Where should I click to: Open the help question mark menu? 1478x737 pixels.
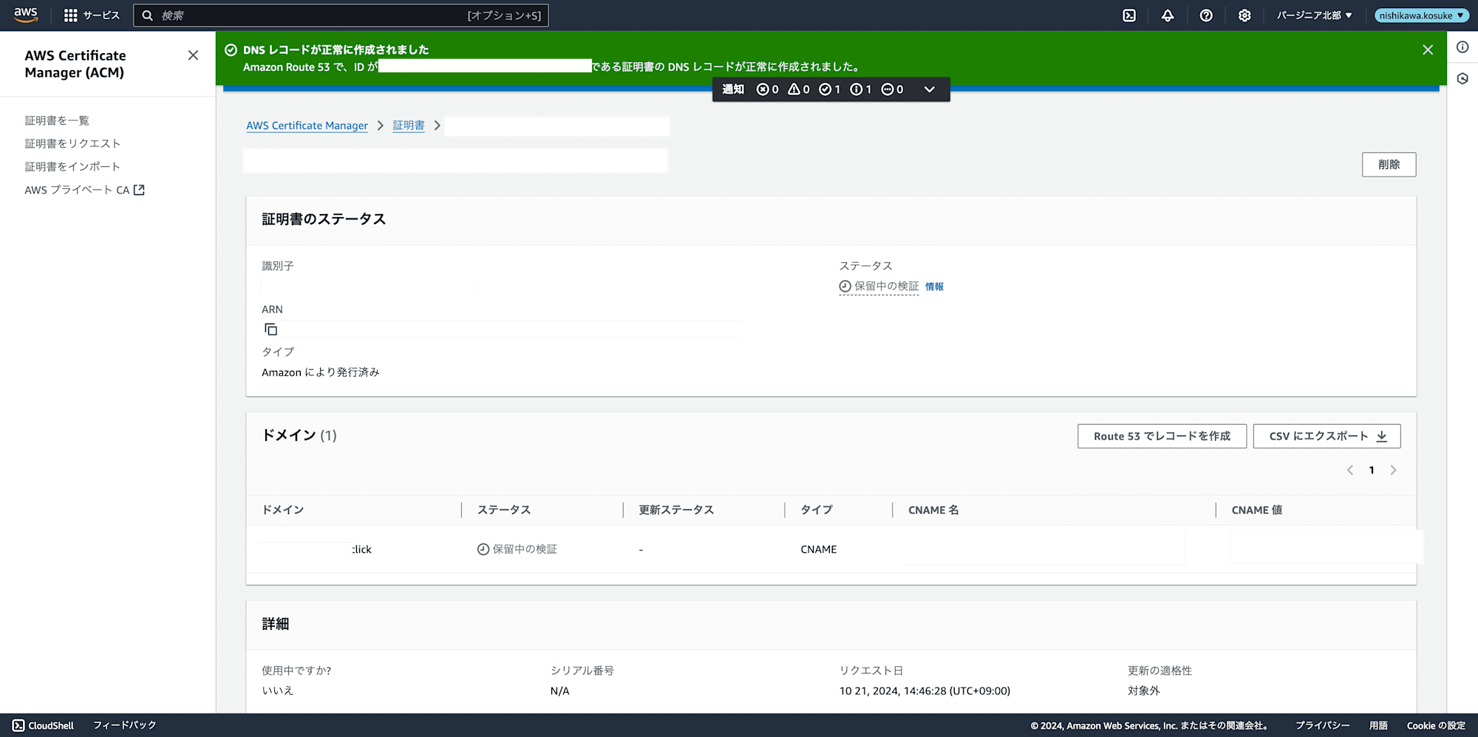[x=1206, y=16]
